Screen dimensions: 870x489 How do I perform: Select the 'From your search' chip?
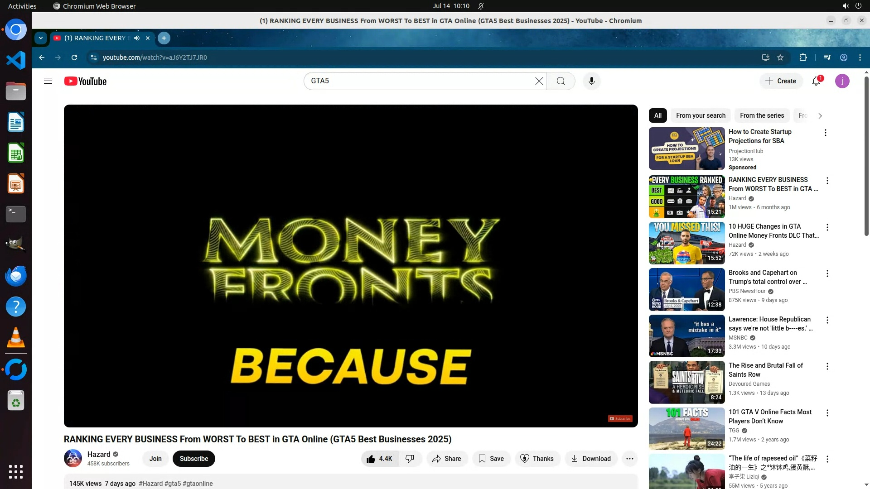click(x=701, y=115)
